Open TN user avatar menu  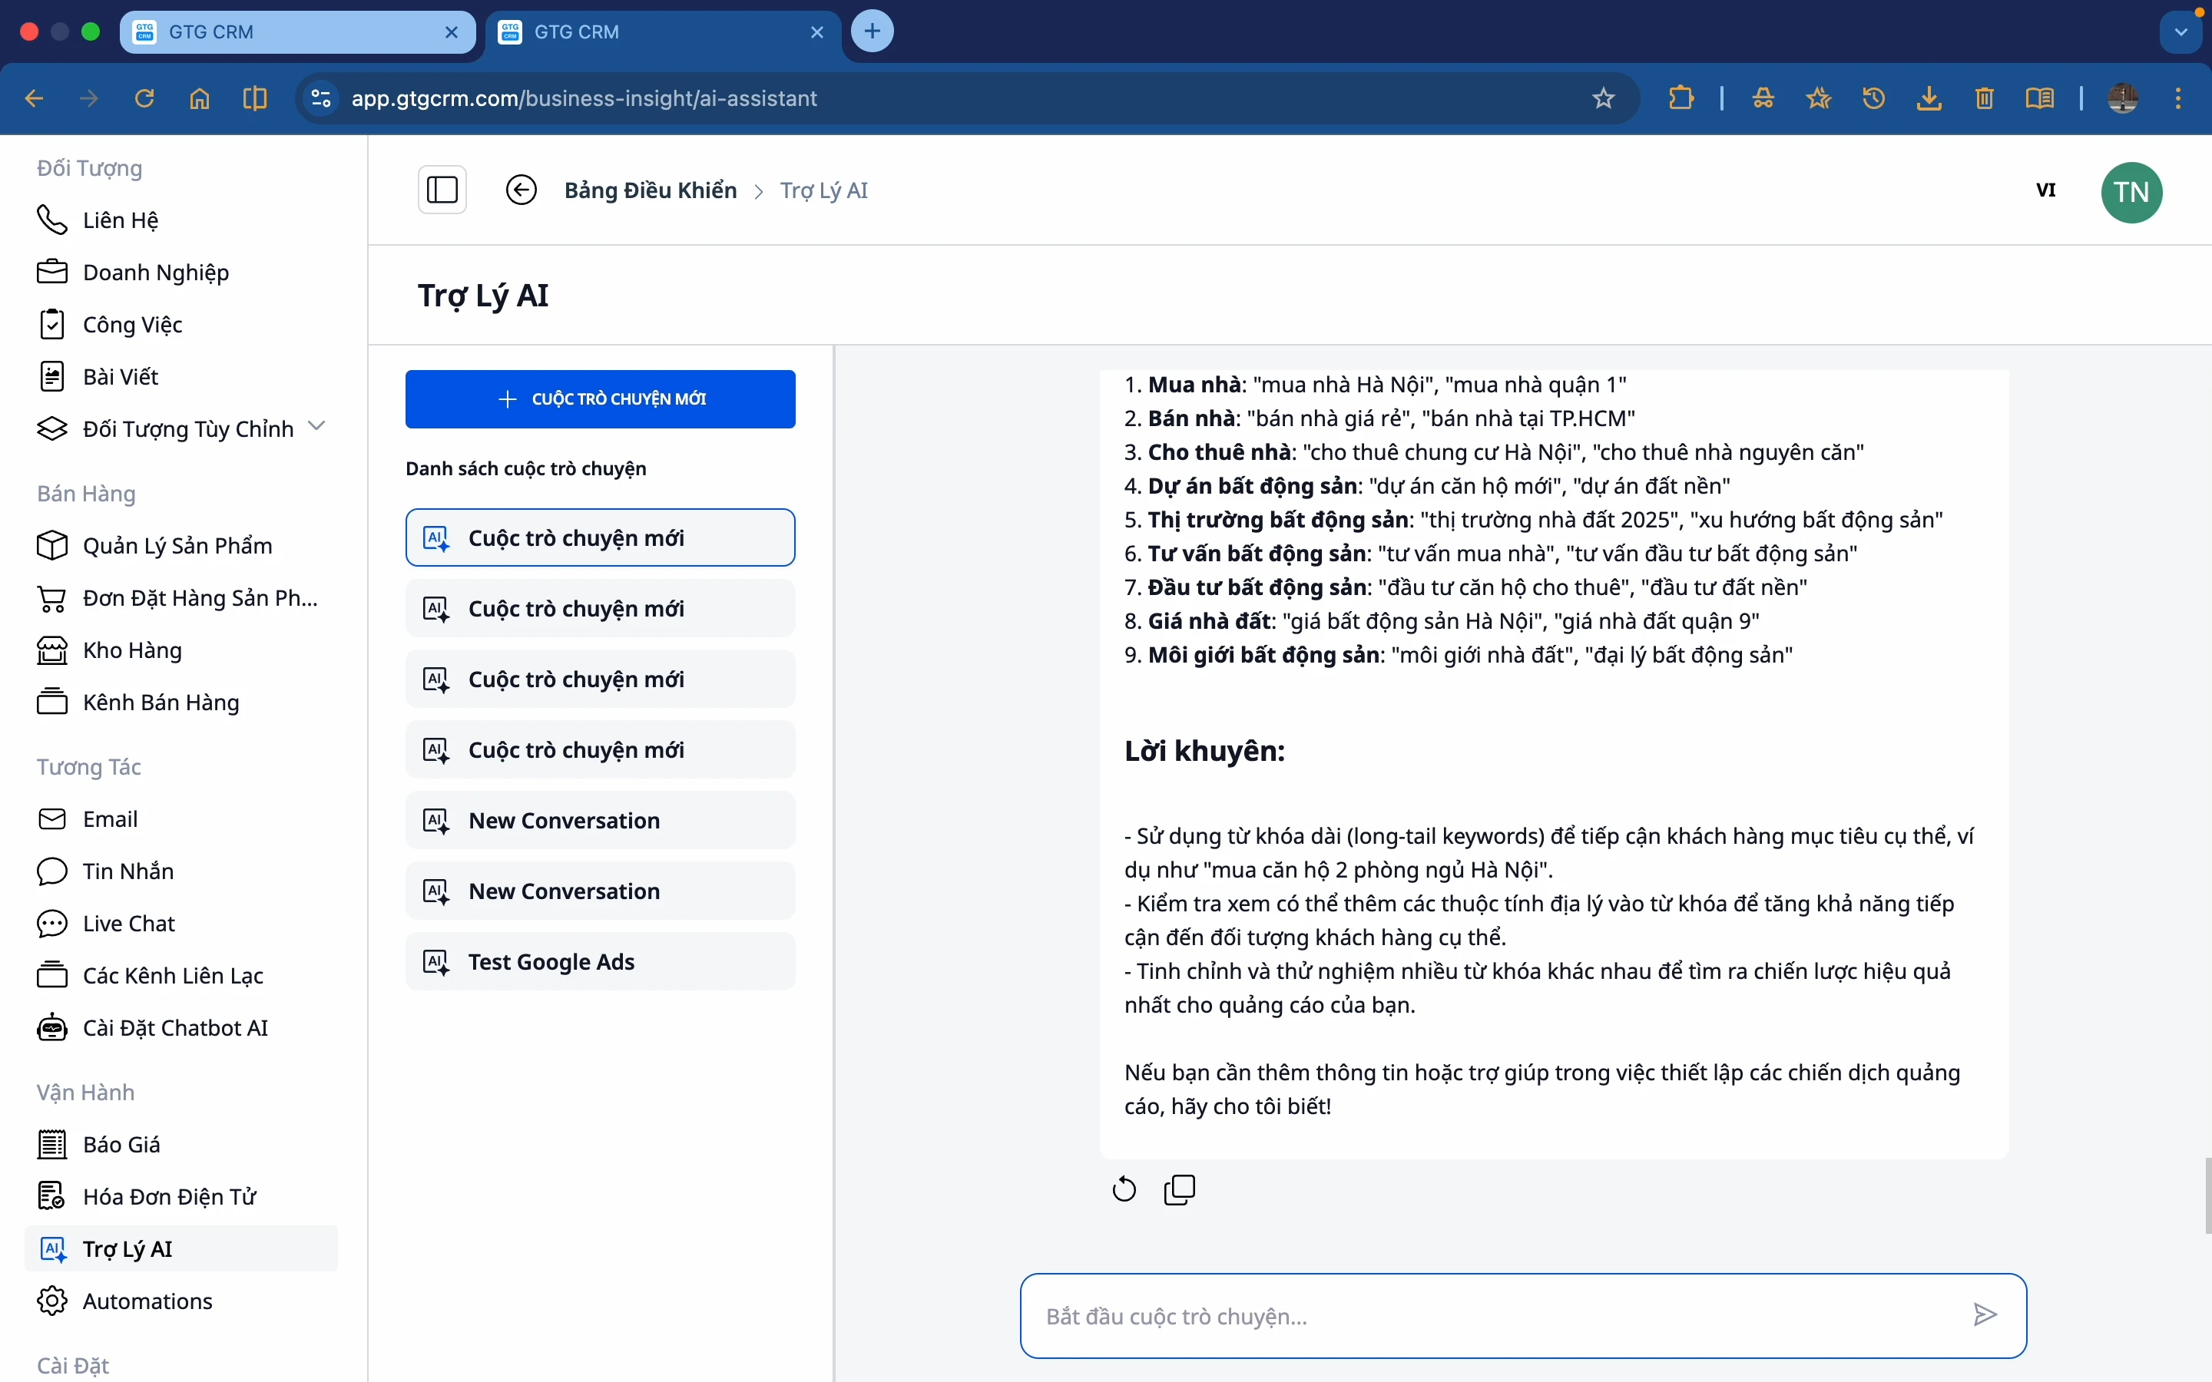(2131, 192)
